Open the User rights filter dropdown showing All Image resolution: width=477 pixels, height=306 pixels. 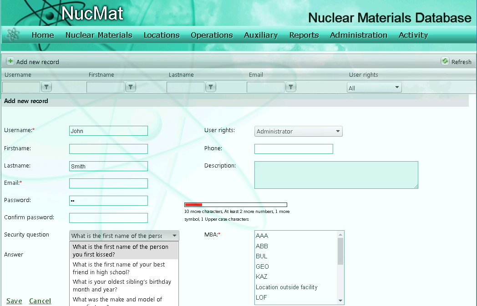(374, 88)
